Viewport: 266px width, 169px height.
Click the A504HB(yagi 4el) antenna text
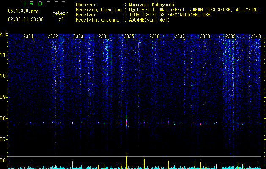click(149, 20)
